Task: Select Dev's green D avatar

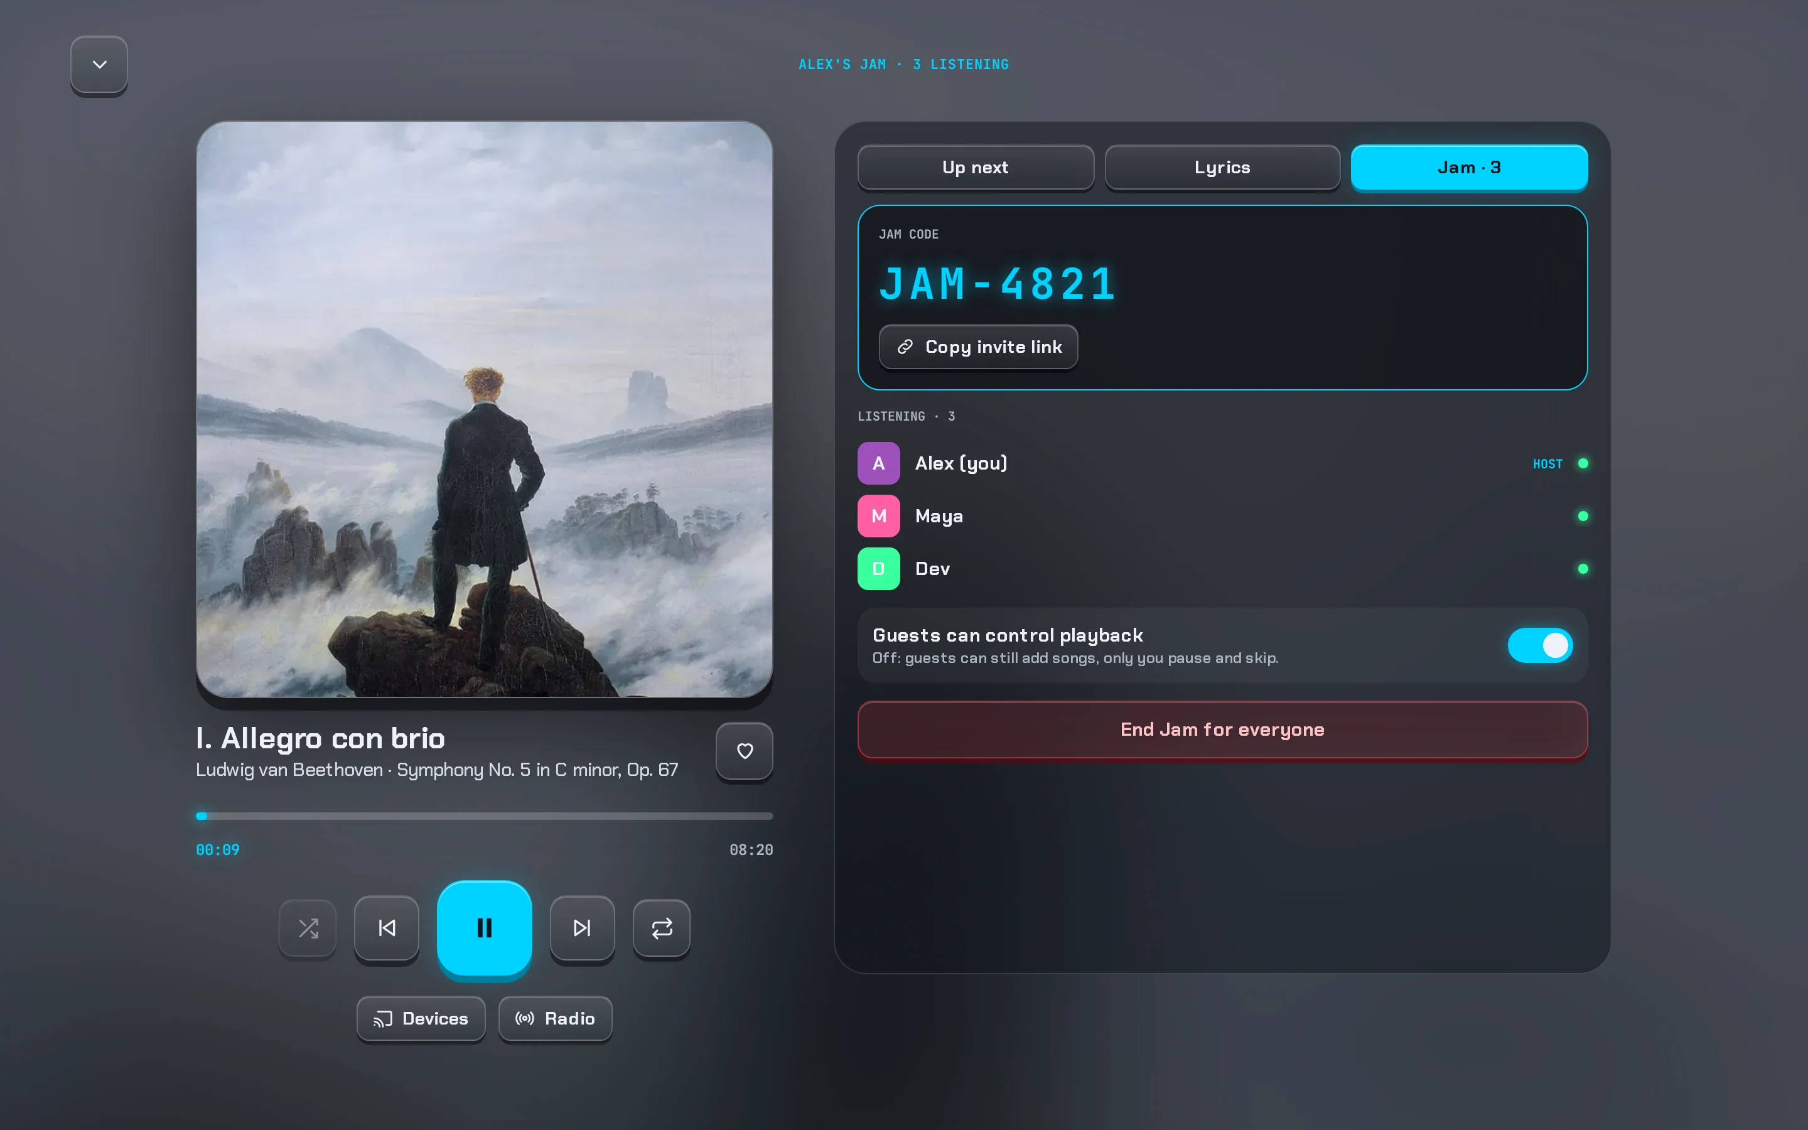Action: coord(879,569)
